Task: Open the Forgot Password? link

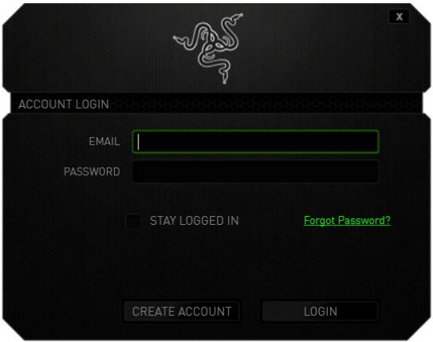Action: coord(348,220)
